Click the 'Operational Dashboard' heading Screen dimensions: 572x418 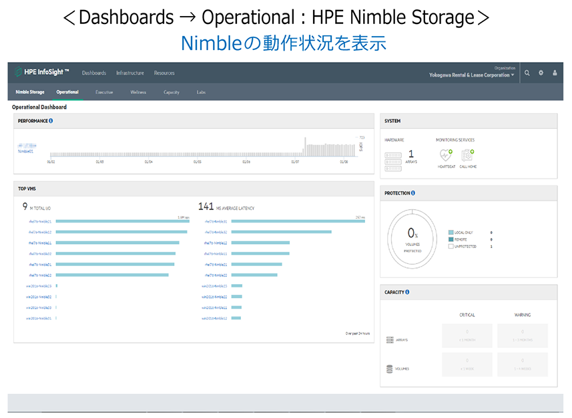(39, 107)
